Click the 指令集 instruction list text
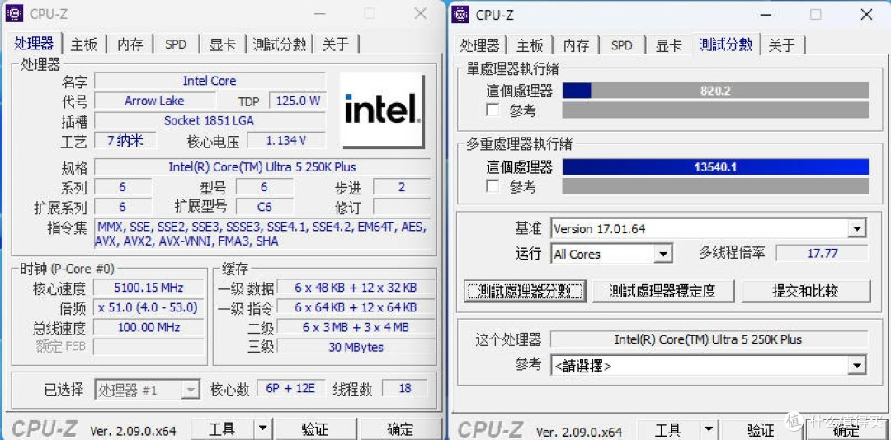The width and height of the screenshot is (891, 440). [x=262, y=234]
